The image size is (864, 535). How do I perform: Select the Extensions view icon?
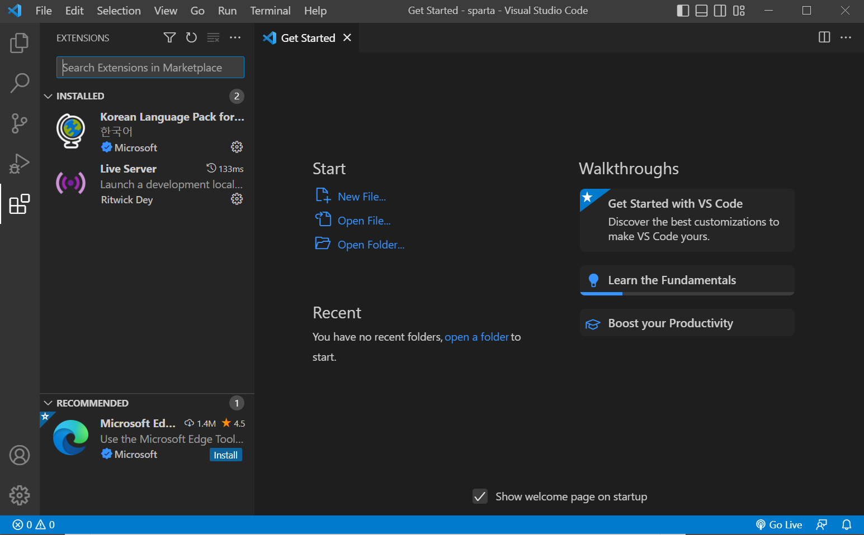point(20,204)
